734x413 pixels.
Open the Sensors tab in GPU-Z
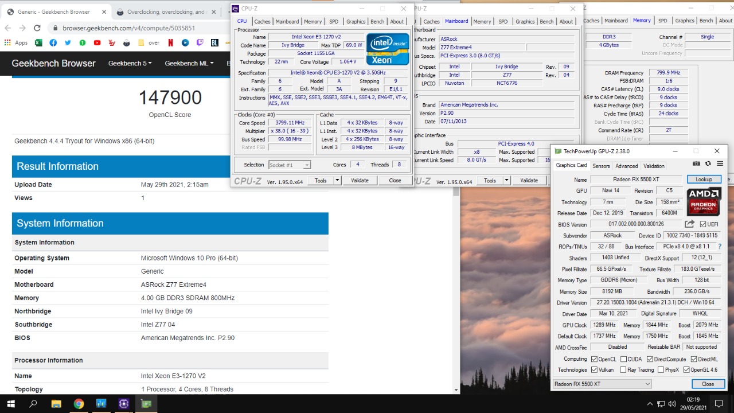[x=601, y=166]
